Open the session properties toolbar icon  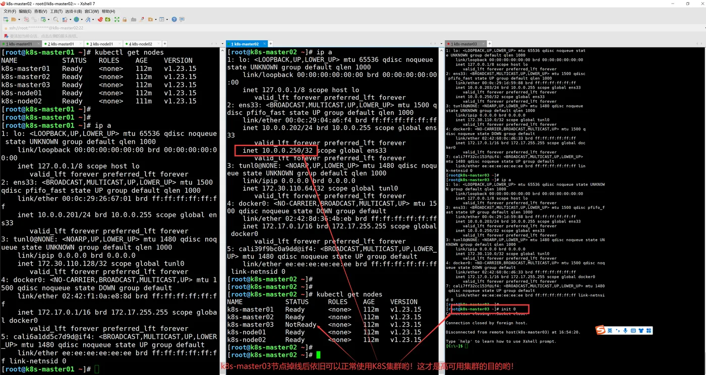tap(43, 19)
